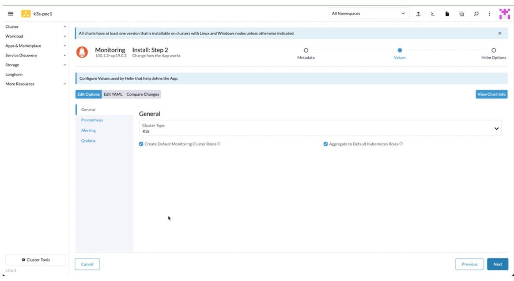Expand the Workload sidebar section
This screenshot has width=514, height=281.
coord(35,36)
